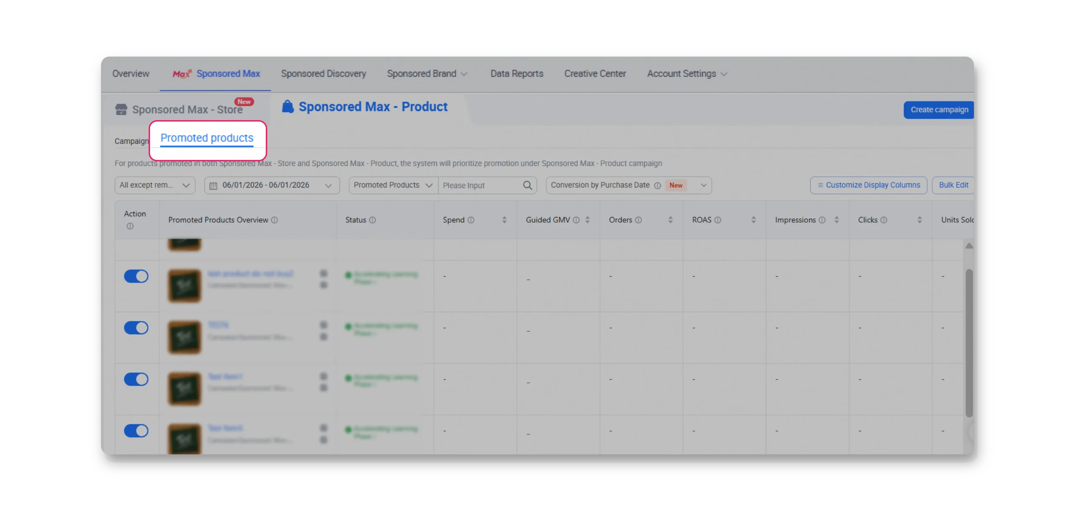Open the 'All except rem...' status dropdown
The image size is (1075, 511).
(155, 185)
